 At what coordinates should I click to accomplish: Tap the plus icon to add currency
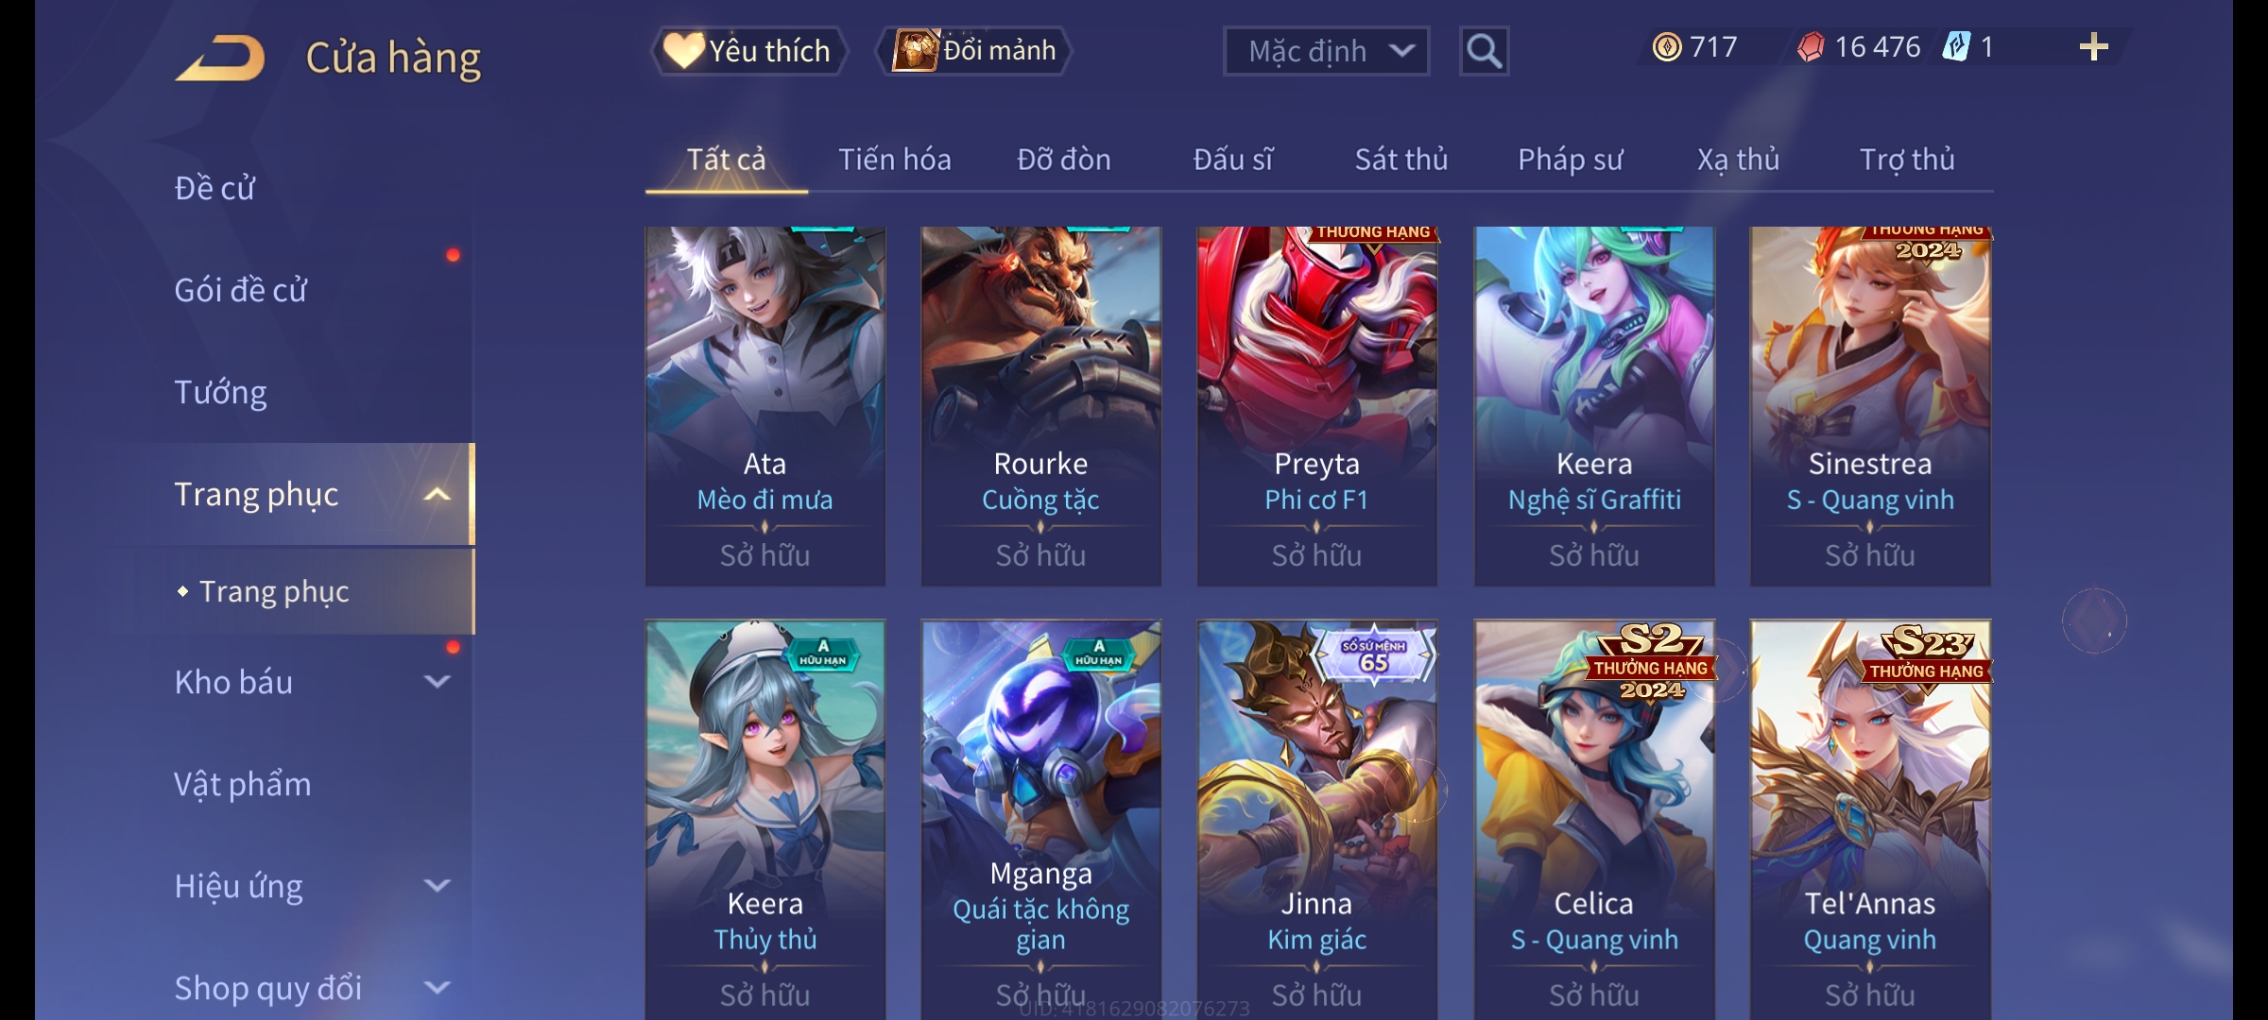[2094, 46]
